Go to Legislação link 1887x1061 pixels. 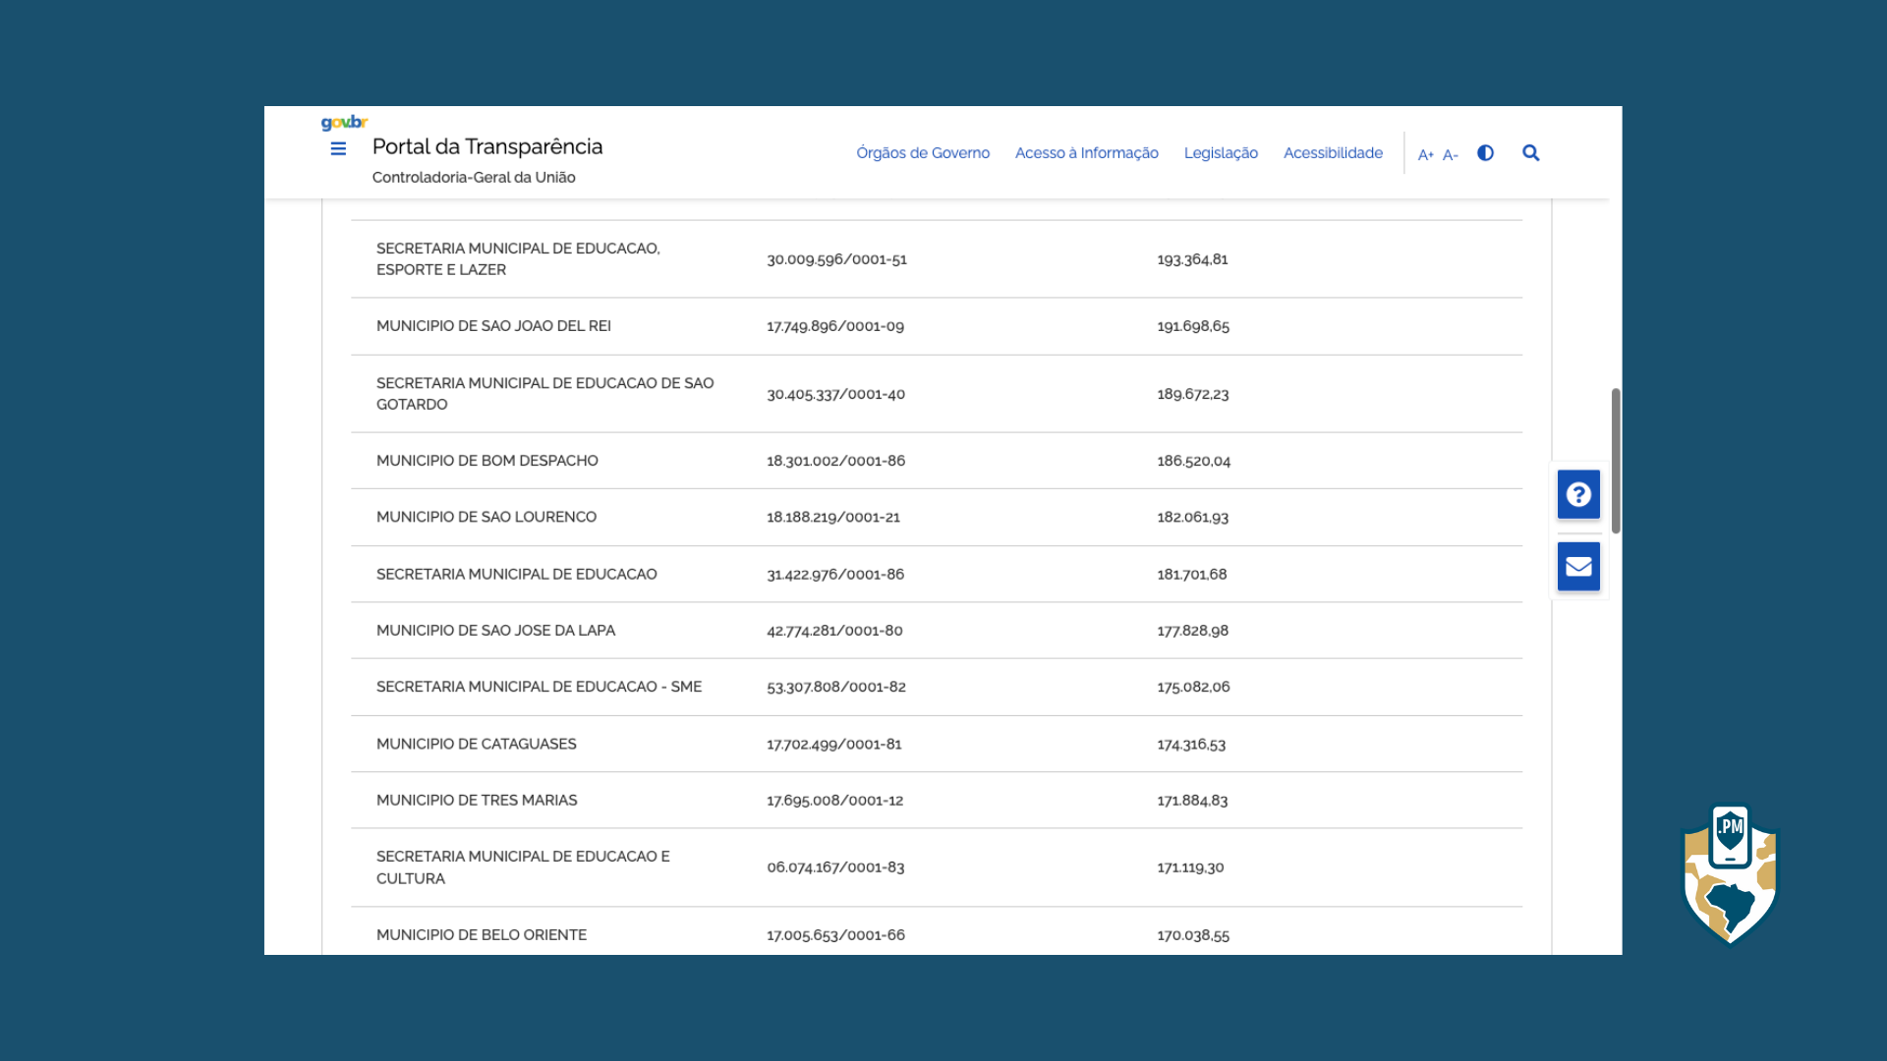(x=1220, y=153)
